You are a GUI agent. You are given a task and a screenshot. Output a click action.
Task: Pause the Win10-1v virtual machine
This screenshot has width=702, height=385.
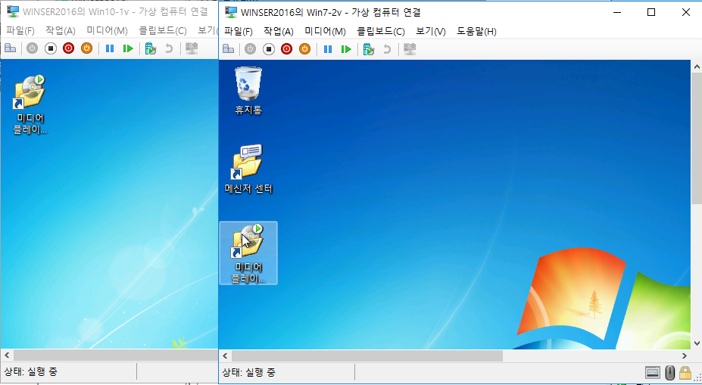[110, 48]
